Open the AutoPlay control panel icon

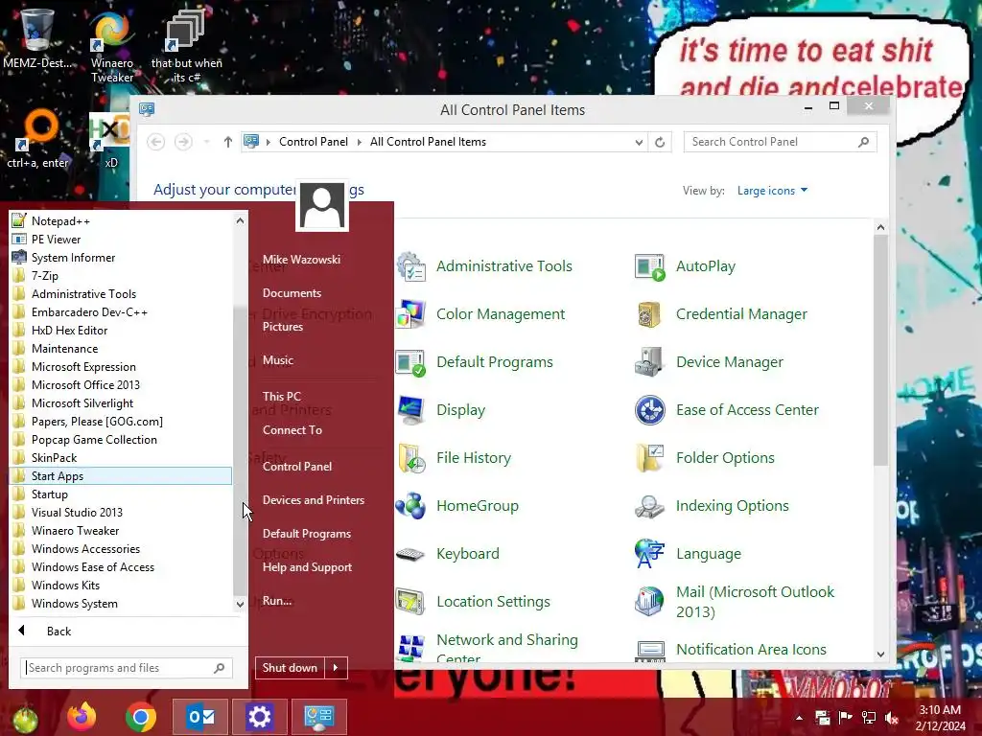649,266
